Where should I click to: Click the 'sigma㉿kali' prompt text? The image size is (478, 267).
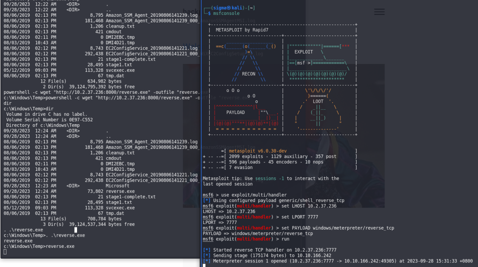click(x=228, y=8)
